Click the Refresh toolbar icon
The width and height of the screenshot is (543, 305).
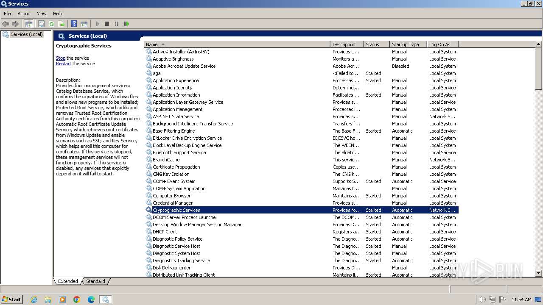pyautogui.click(x=51, y=24)
